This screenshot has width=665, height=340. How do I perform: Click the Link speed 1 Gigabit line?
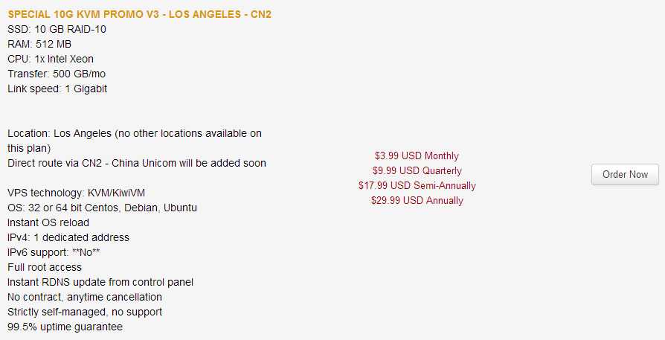(57, 89)
